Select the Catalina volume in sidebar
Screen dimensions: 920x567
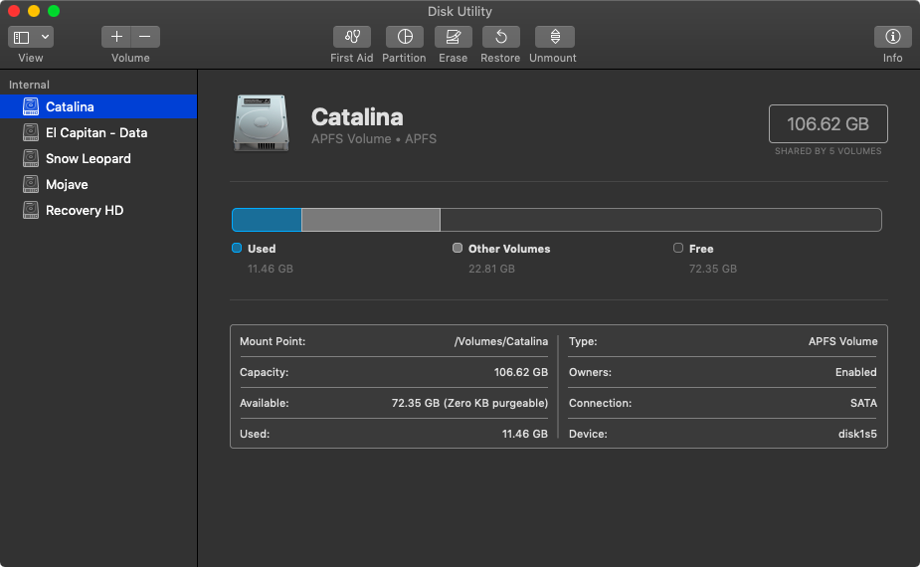[x=98, y=106]
